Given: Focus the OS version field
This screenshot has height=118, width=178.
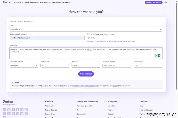Looking at the screenshot, I should click(55, 65).
